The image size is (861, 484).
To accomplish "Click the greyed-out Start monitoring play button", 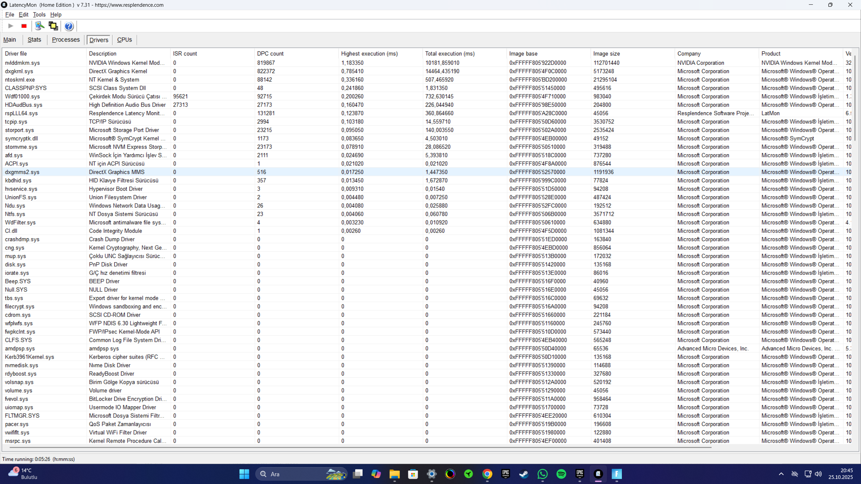I will pos(10,26).
